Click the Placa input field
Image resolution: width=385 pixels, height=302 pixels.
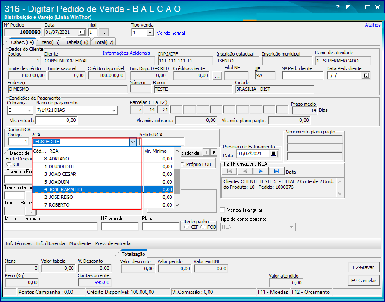click(161, 227)
